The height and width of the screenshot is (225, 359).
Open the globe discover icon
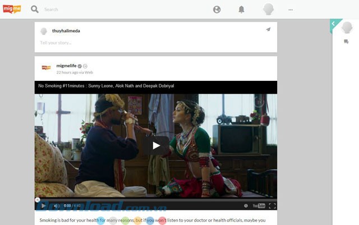(217, 10)
